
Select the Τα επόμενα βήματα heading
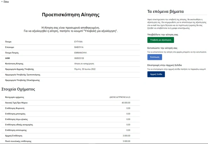165,11
